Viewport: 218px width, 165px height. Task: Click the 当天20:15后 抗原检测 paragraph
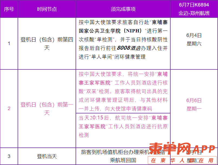(x=123, y=126)
